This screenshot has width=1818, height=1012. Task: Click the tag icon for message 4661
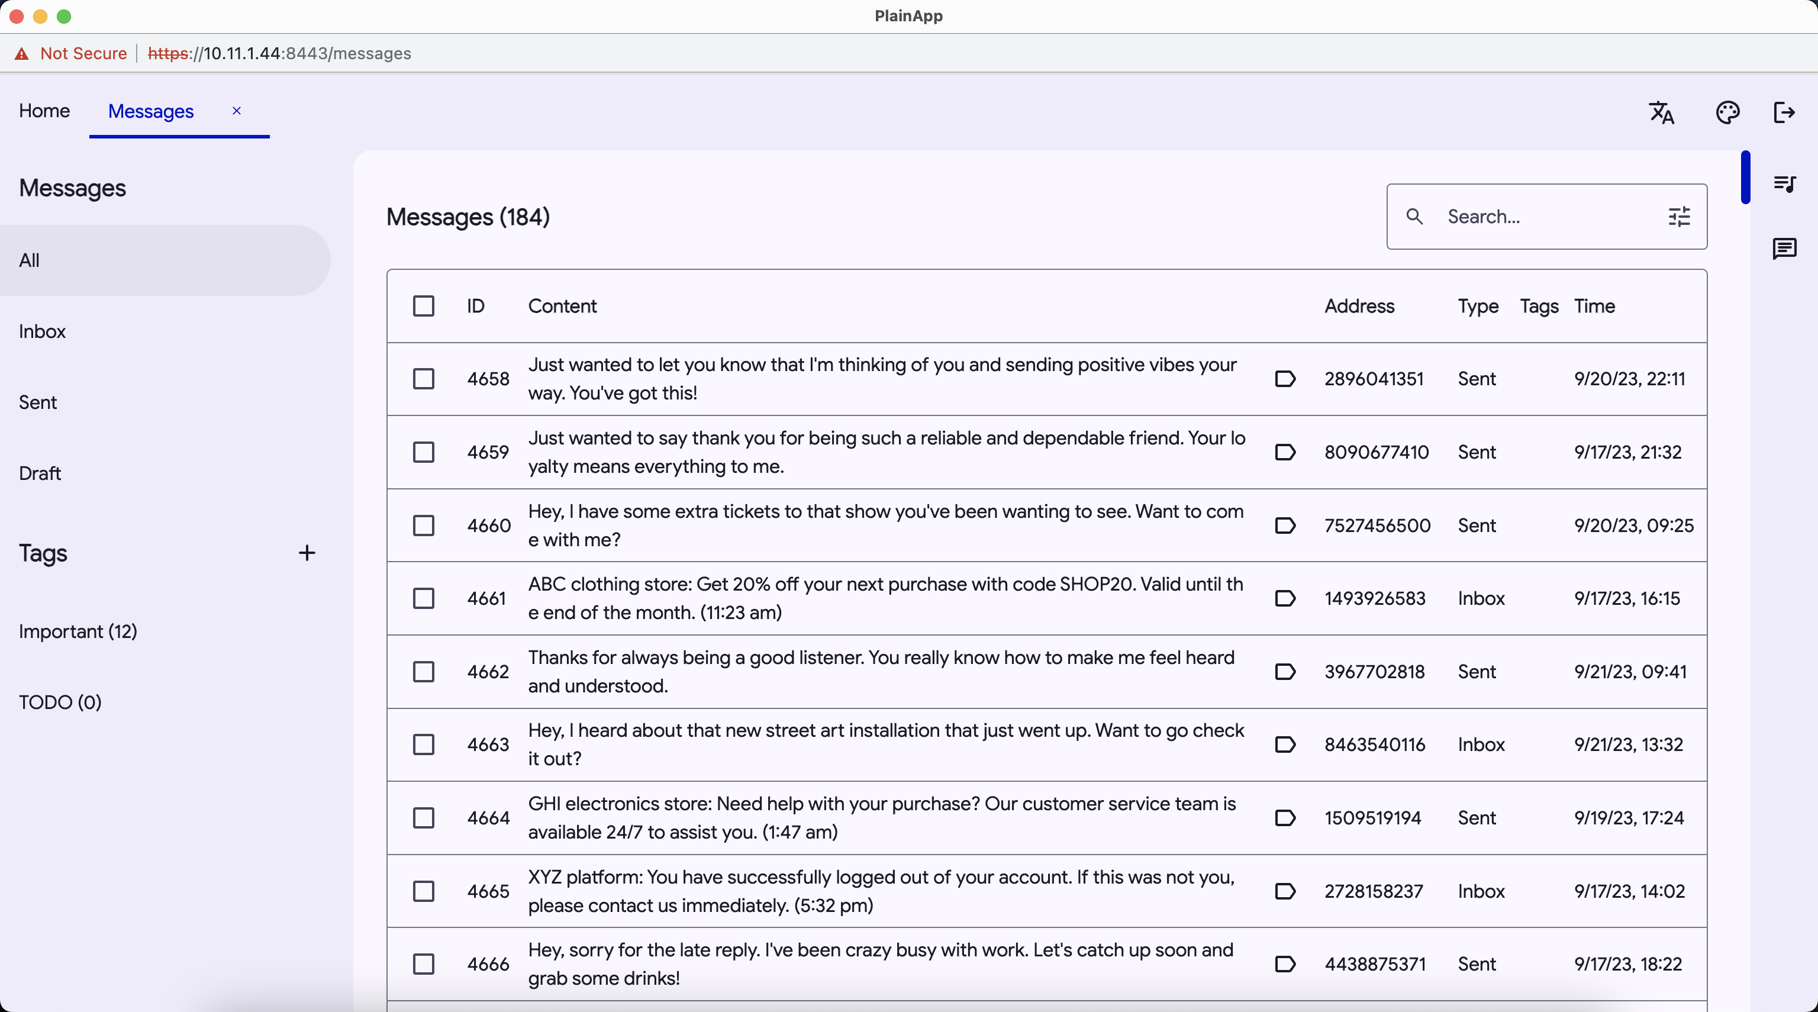point(1284,598)
